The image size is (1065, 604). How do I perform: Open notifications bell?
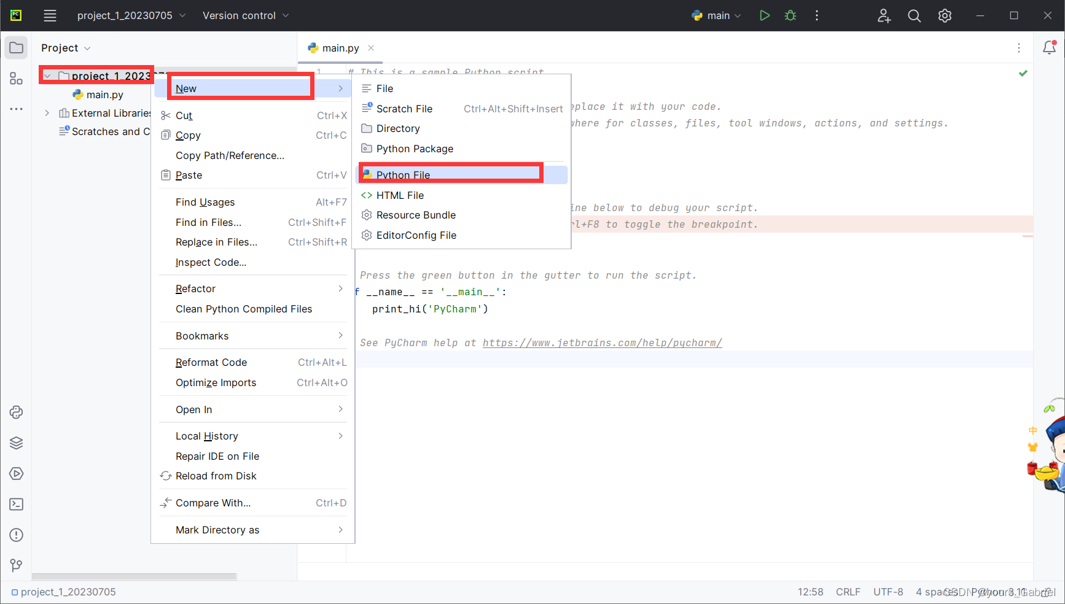pos(1050,47)
